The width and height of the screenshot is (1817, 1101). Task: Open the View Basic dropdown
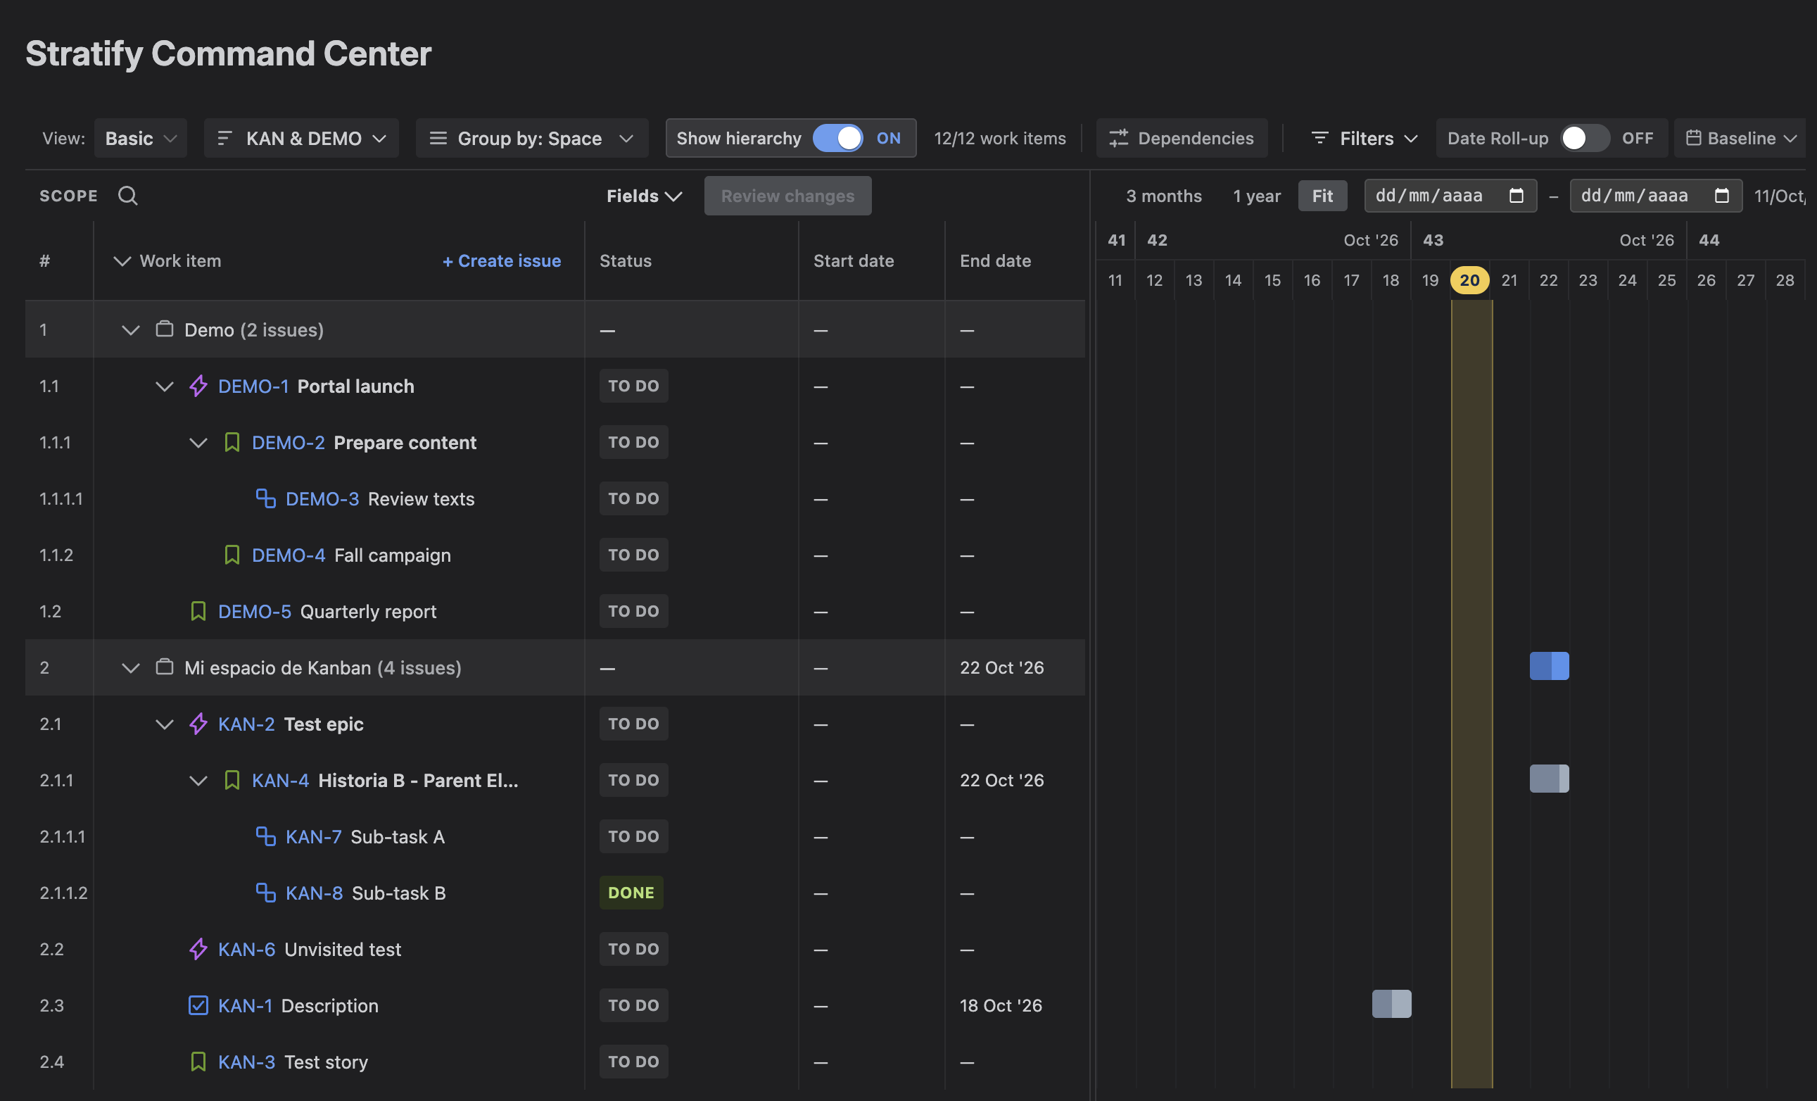[141, 138]
